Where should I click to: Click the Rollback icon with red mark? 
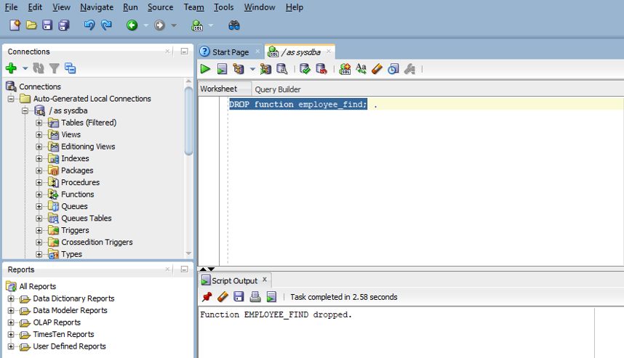coord(321,69)
